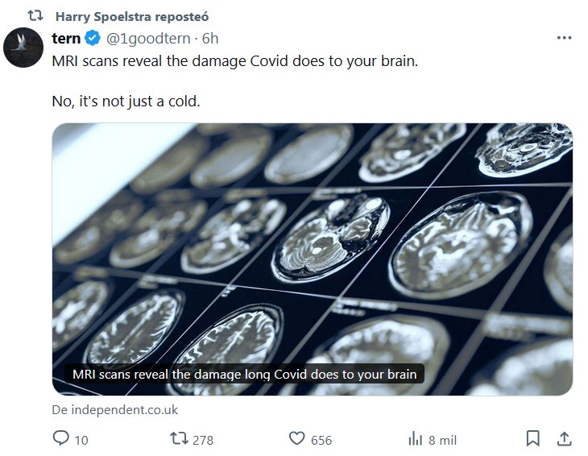The width and height of the screenshot is (588, 456).
Task: Click the repost indicator icon above tweet
Action: 35,16
